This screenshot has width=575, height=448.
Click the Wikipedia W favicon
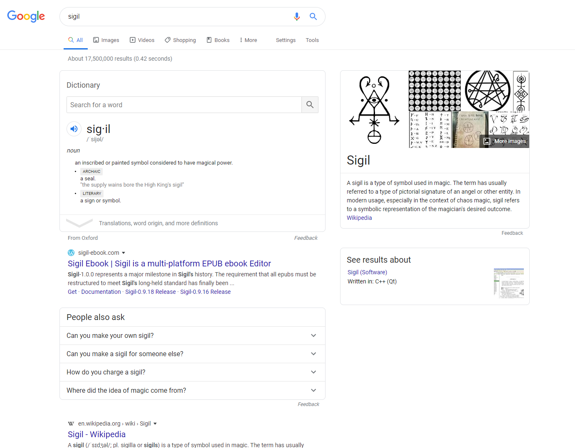click(x=71, y=423)
